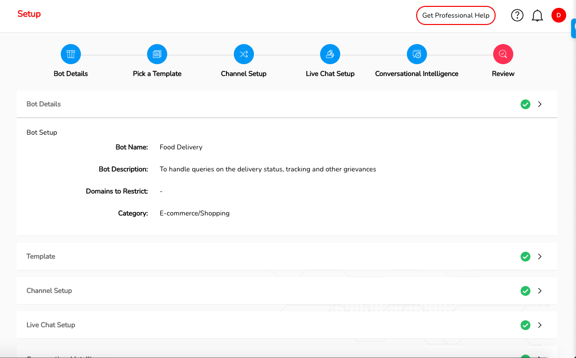Viewport: 576px width, 358px height.
Task: Expand the Live Chat Setup section chevron
Action: coord(540,325)
